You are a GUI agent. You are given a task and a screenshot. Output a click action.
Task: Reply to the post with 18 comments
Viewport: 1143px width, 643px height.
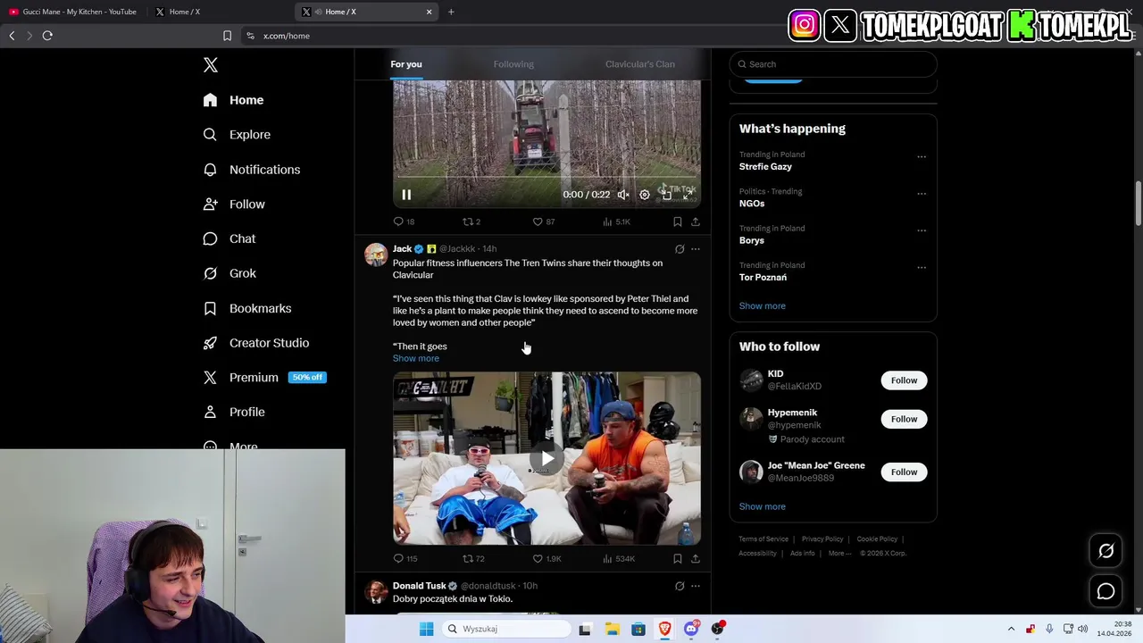[x=404, y=221]
